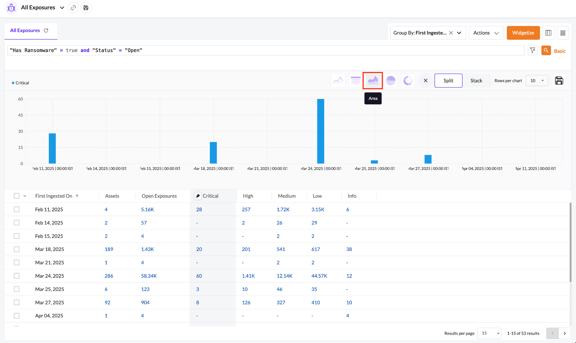Click the query search input field
This screenshot has height=343, width=576.
point(266,50)
